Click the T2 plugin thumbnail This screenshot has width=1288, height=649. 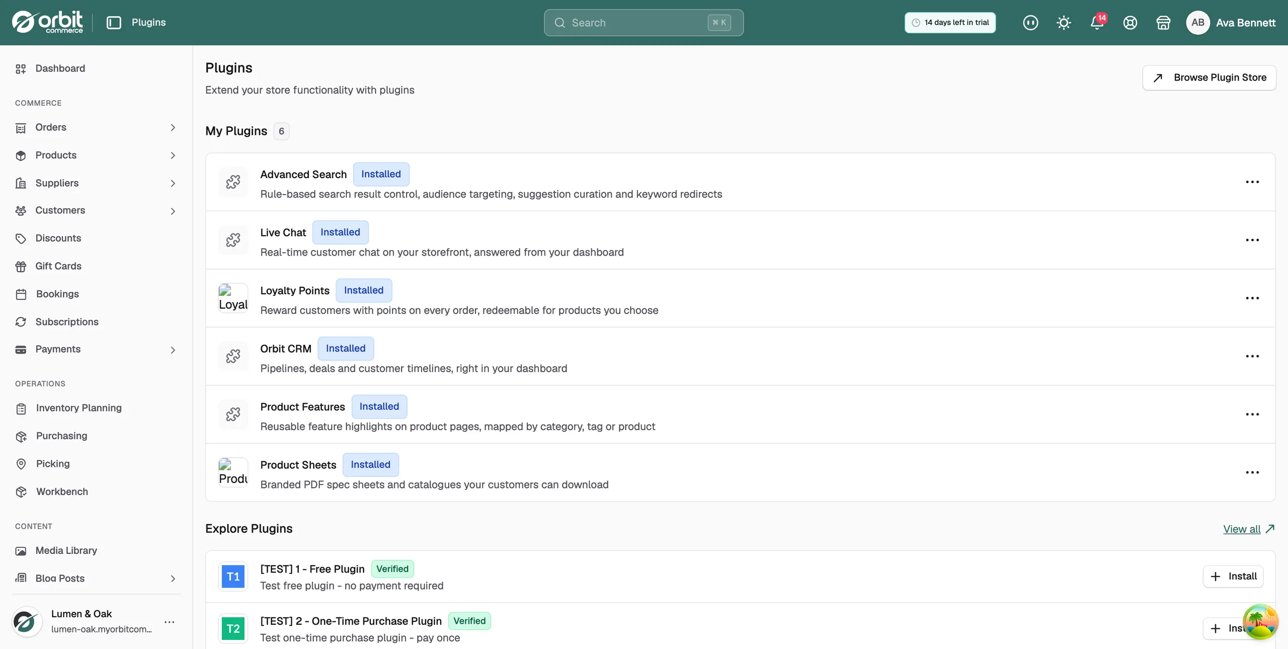(233, 628)
